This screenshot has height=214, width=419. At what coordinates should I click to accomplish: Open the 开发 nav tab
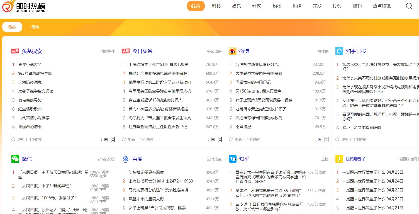click(x=317, y=6)
